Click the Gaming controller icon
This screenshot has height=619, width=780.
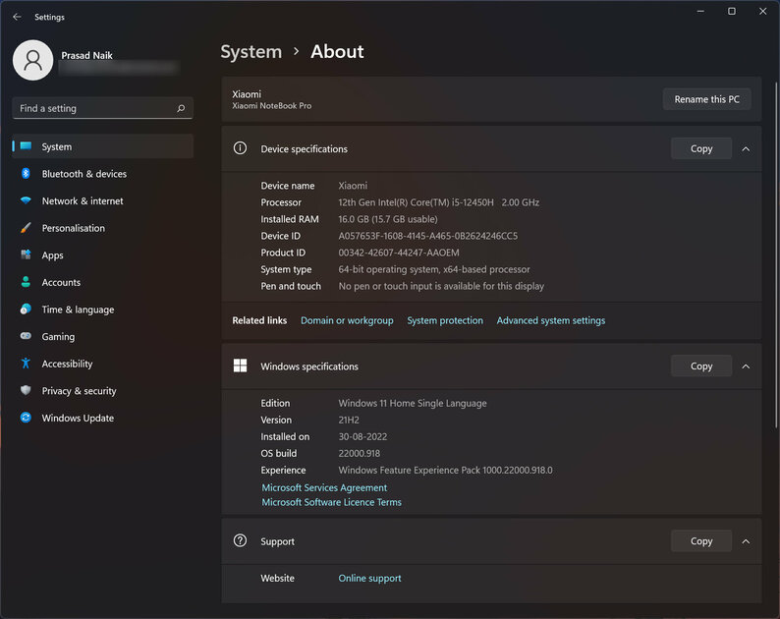click(x=26, y=336)
